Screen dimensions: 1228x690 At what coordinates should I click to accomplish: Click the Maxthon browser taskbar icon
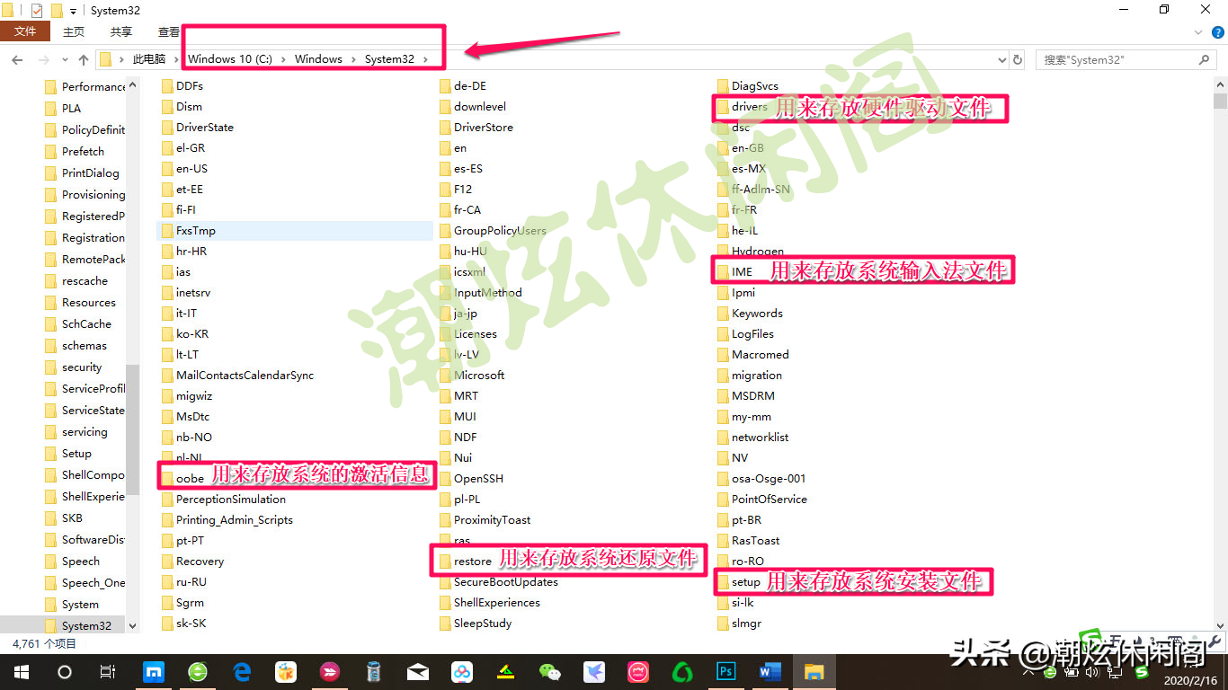tap(154, 672)
